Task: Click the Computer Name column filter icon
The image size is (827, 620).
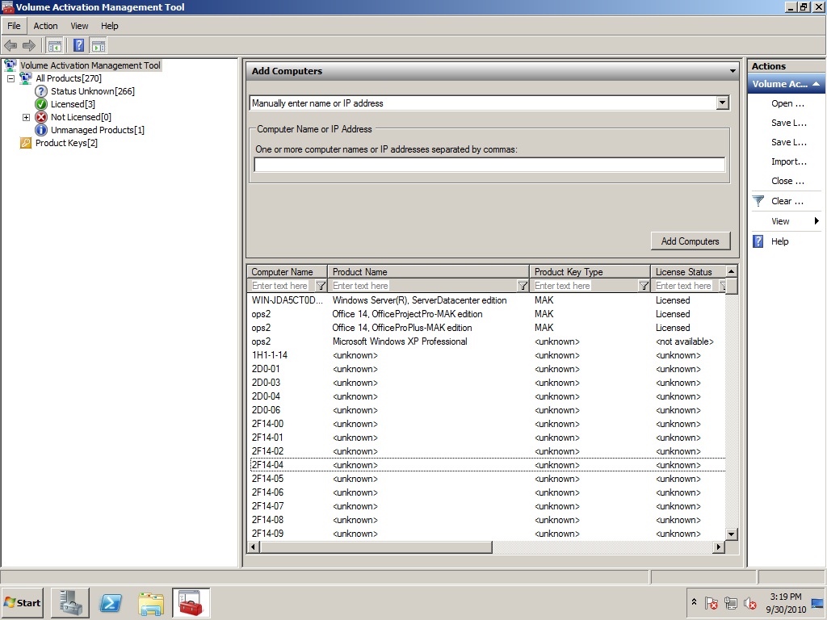Action: pyautogui.click(x=321, y=286)
